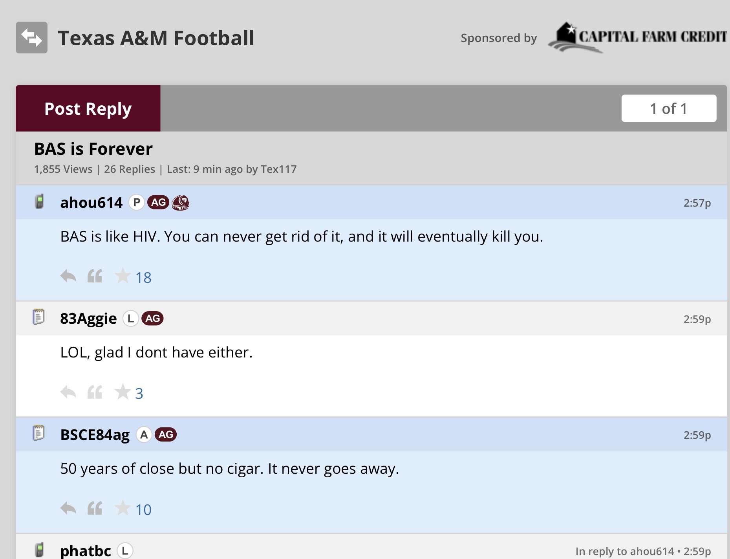Quote BSCE84ag's cigar post
The width and height of the screenshot is (730, 559).
(x=95, y=508)
